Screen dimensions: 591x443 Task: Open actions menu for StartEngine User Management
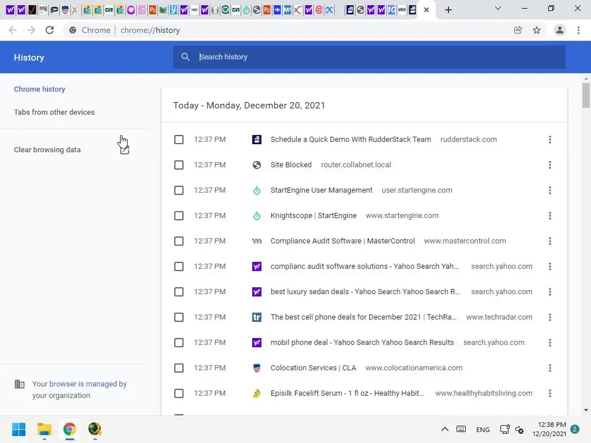pos(550,190)
